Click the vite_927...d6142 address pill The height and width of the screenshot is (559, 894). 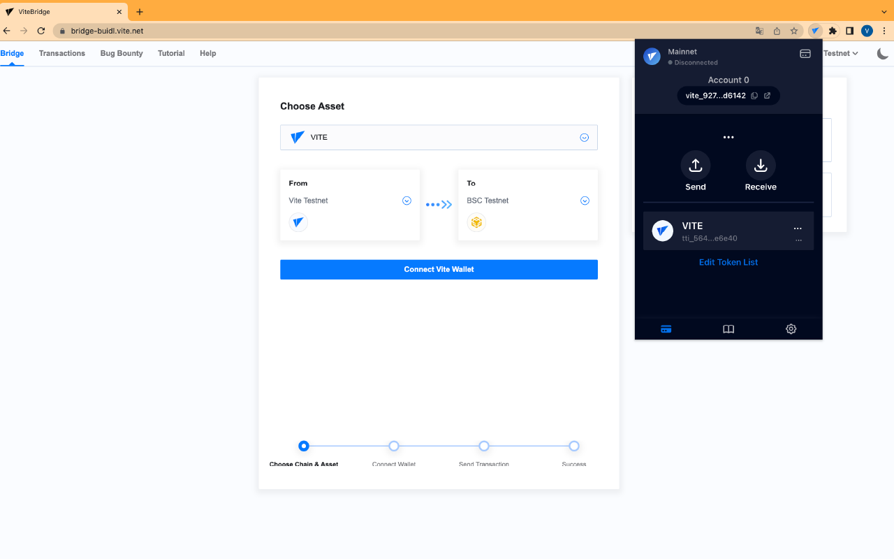click(728, 96)
